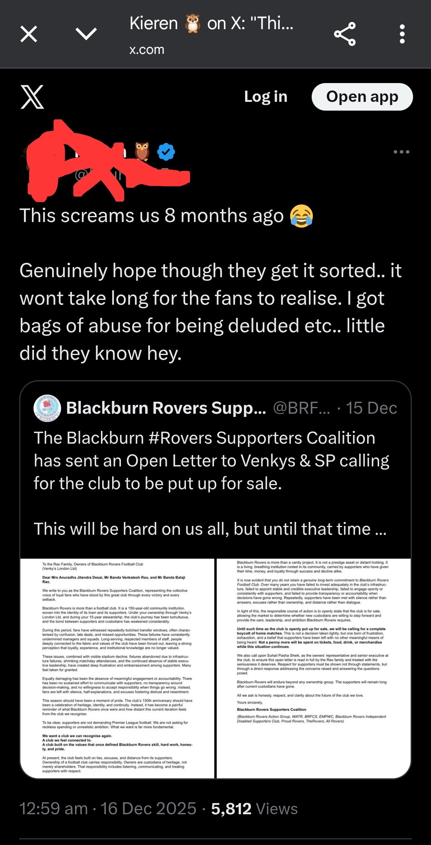
Task: Open the browser three-dot overflow menu
Action: pyautogui.click(x=402, y=34)
